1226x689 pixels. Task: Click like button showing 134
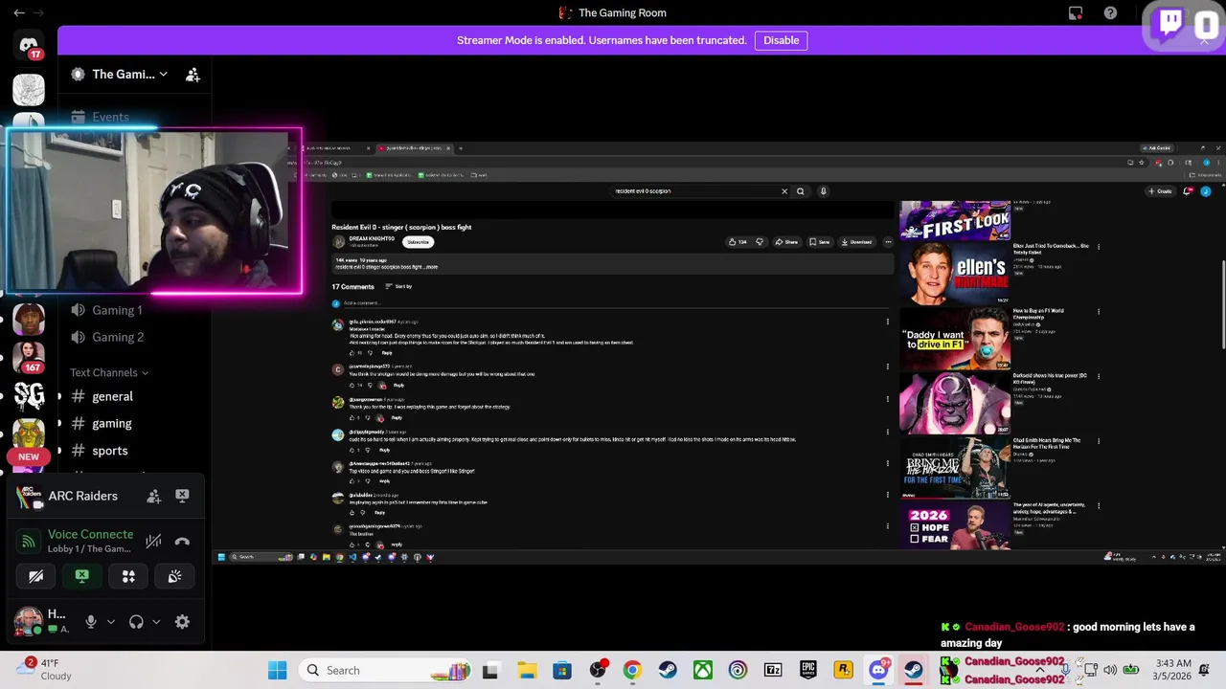coord(738,242)
